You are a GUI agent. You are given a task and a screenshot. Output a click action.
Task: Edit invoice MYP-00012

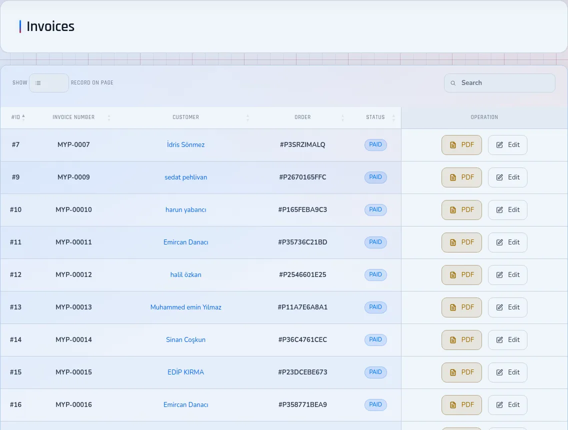tap(507, 275)
